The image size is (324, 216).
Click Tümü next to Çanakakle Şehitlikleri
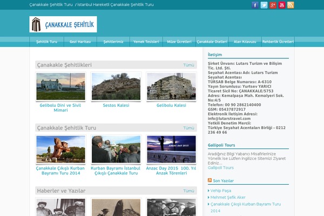pyautogui.click(x=188, y=65)
